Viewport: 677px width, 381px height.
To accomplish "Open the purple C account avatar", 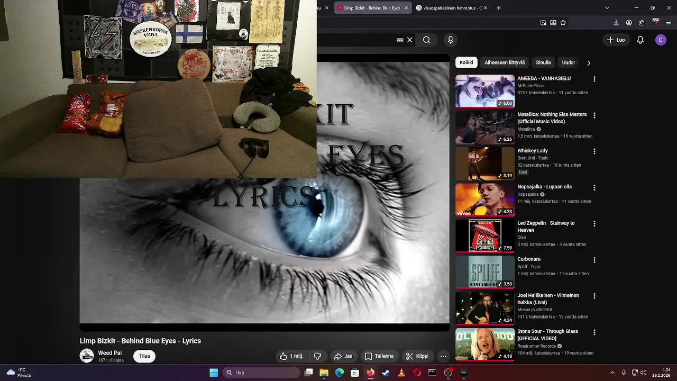I will [661, 40].
